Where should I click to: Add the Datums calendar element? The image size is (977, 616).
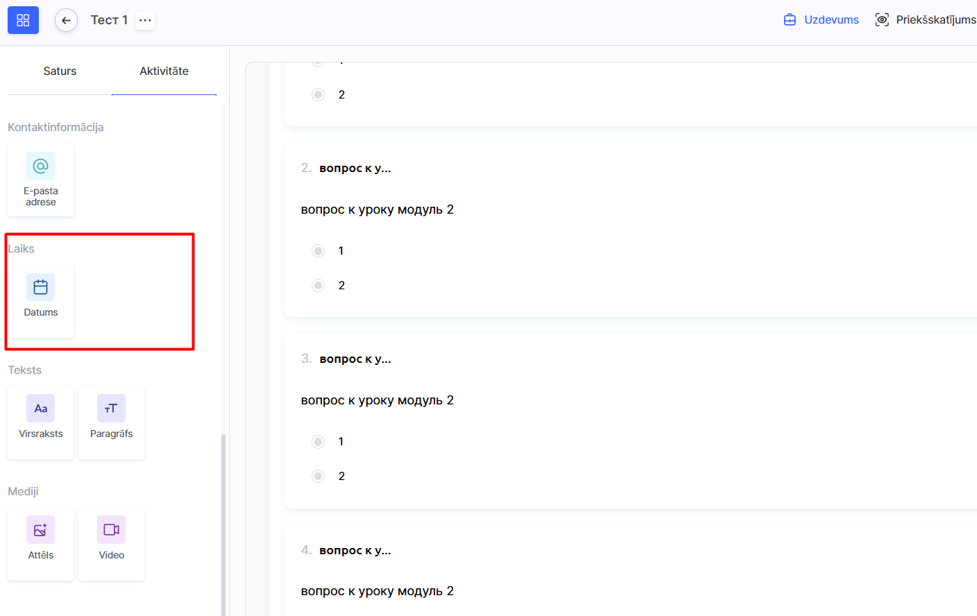click(x=41, y=300)
